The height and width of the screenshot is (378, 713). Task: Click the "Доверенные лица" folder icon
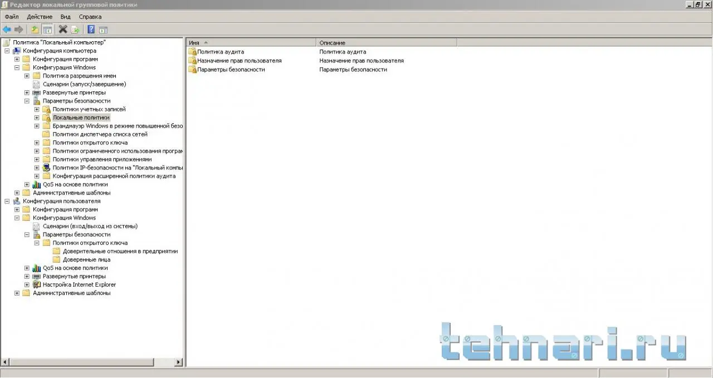pyautogui.click(x=57, y=260)
